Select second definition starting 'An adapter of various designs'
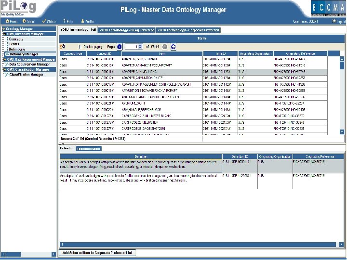The width and height of the screenshot is (347, 260). pyautogui.click(x=201, y=181)
